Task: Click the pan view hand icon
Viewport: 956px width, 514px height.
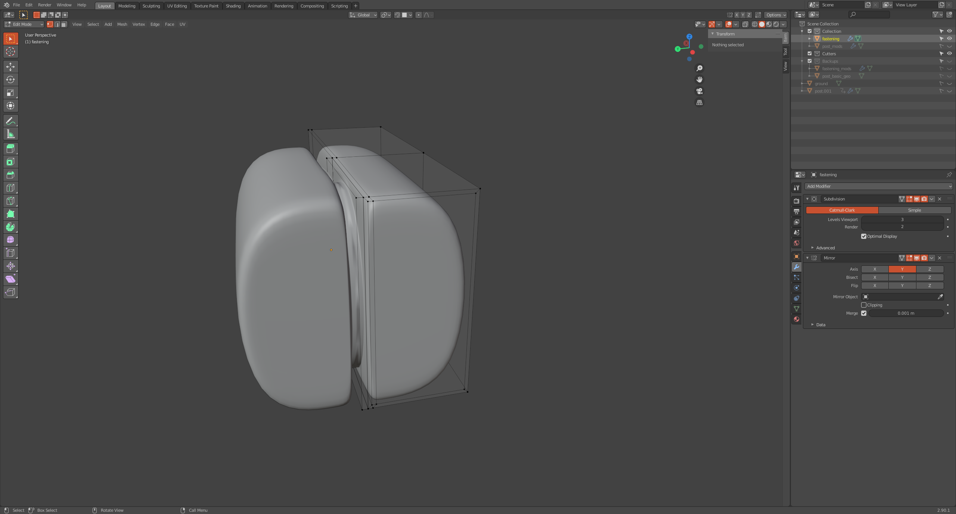Action: [x=699, y=80]
